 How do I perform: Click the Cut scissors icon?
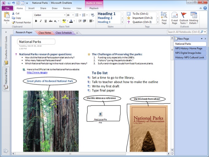[13, 13]
